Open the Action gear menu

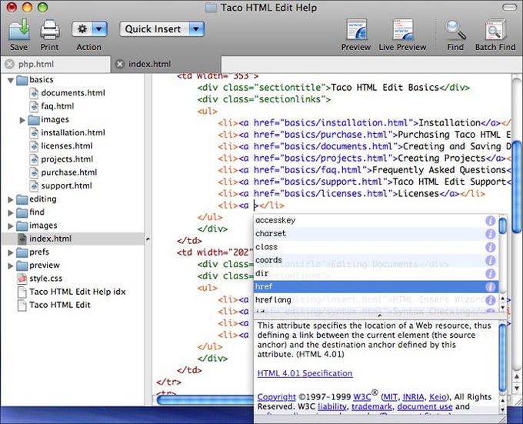pyautogui.click(x=89, y=29)
